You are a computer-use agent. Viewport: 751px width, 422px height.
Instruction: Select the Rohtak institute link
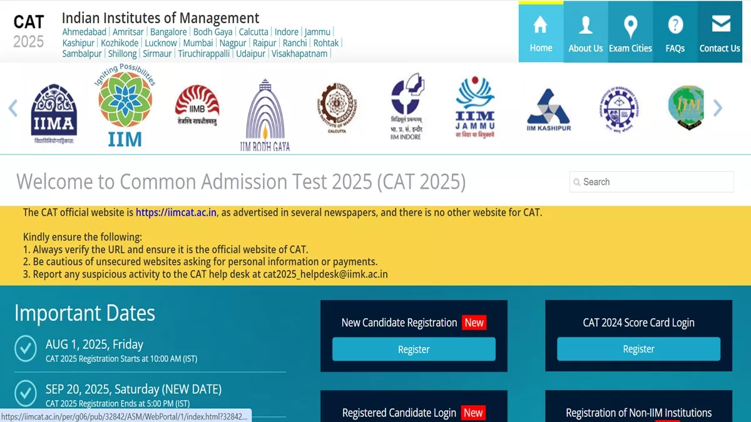coord(326,43)
